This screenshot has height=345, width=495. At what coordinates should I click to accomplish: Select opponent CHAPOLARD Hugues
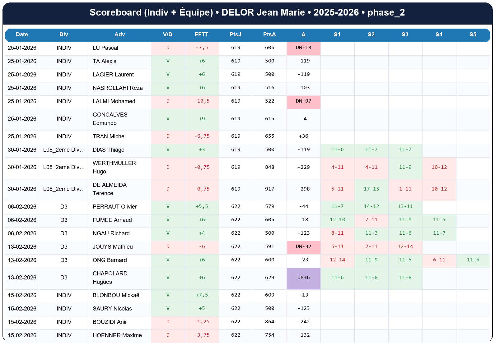(x=110, y=278)
